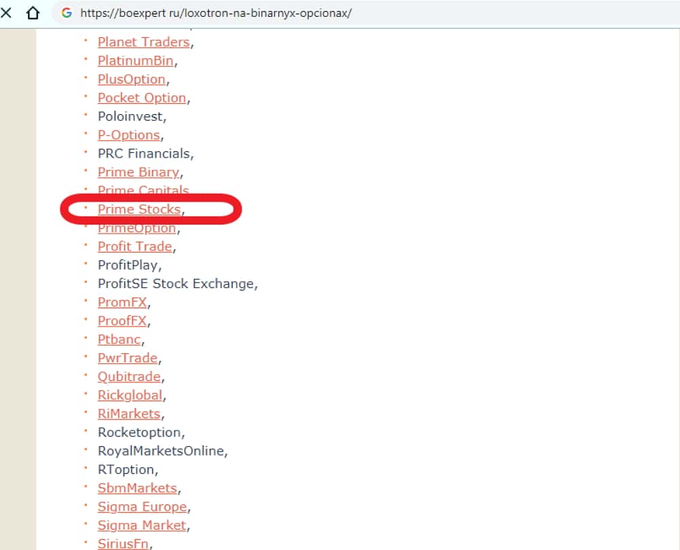This screenshot has height=550, width=680.
Task: Open the Prime Capitals link
Action: click(x=143, y=189)
